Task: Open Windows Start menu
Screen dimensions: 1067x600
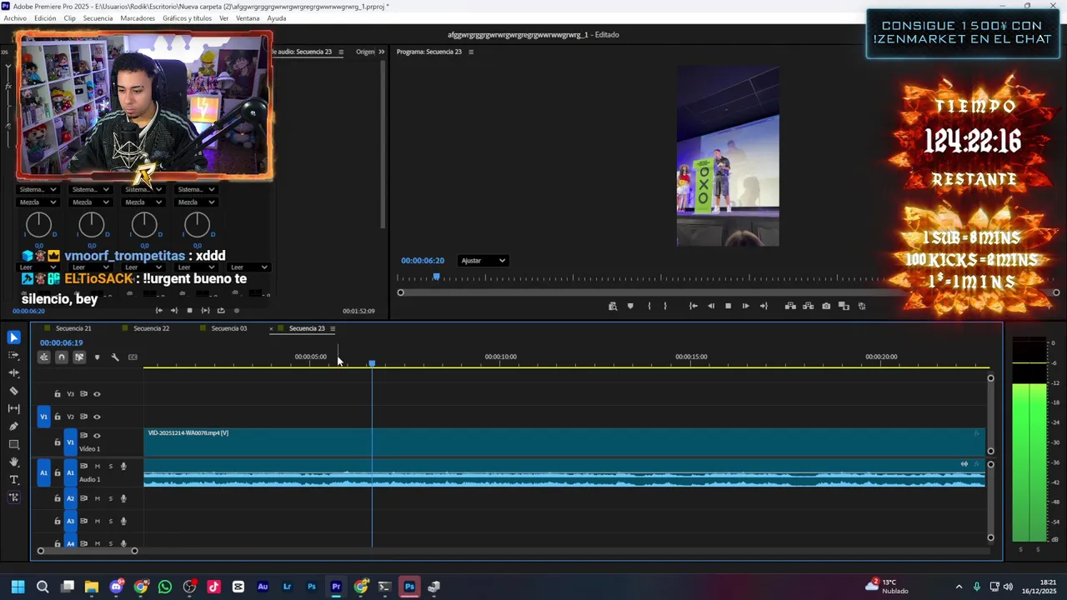Action: pos(18,587)
